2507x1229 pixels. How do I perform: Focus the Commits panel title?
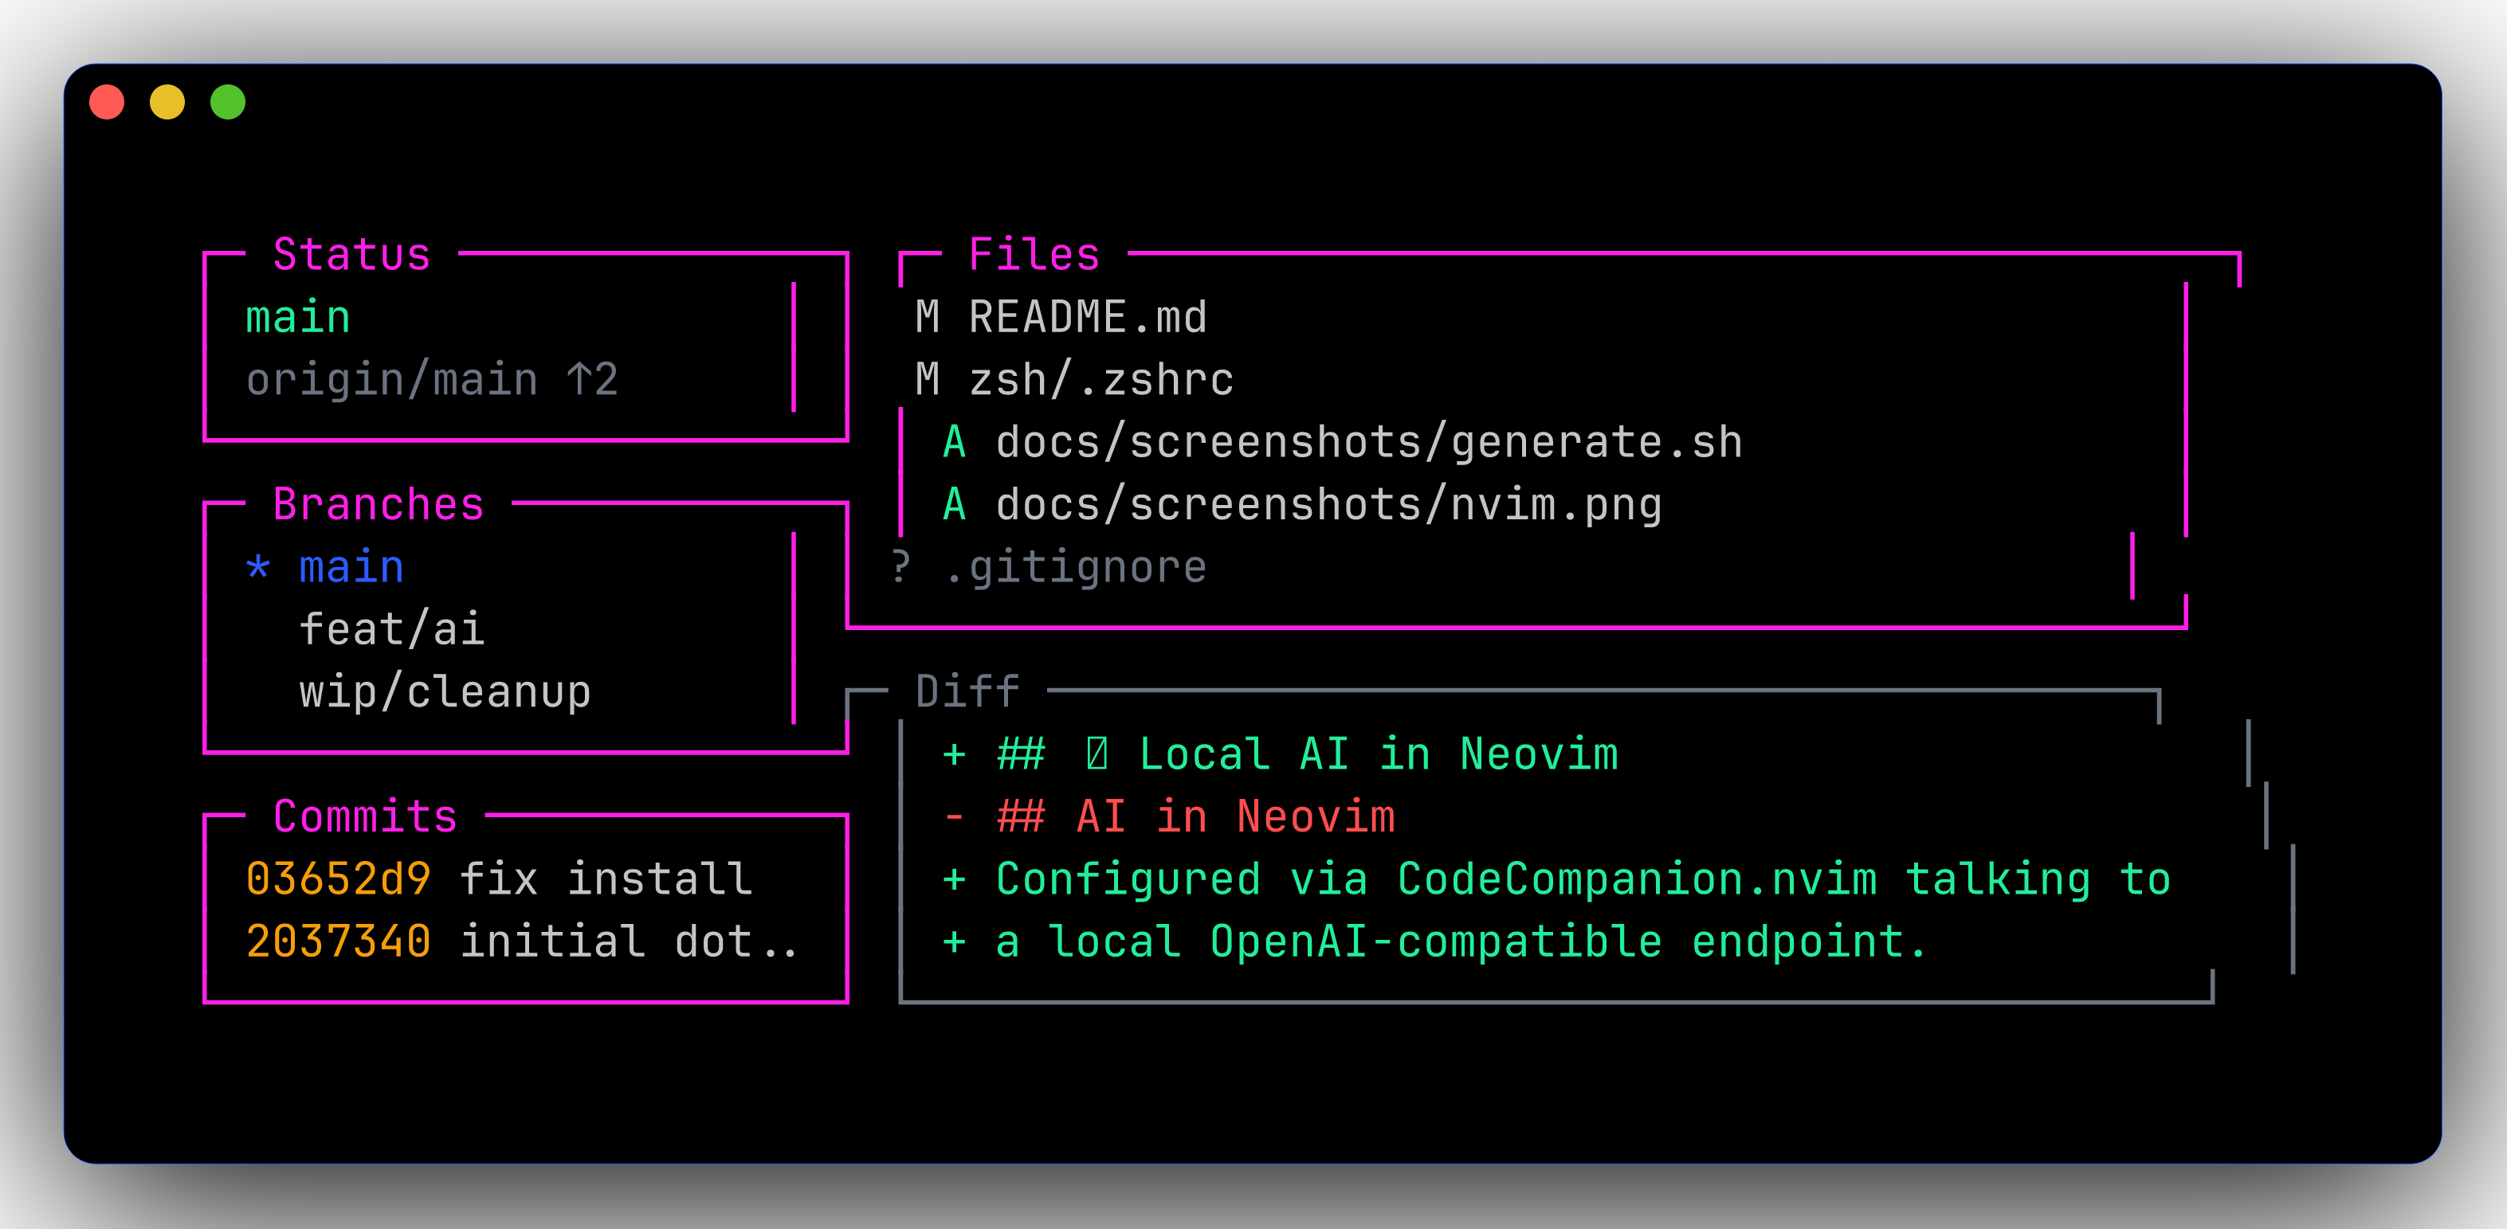click(x=365, y=816)
